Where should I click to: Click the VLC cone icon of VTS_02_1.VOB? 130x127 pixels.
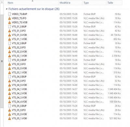[x=9, y=56]
